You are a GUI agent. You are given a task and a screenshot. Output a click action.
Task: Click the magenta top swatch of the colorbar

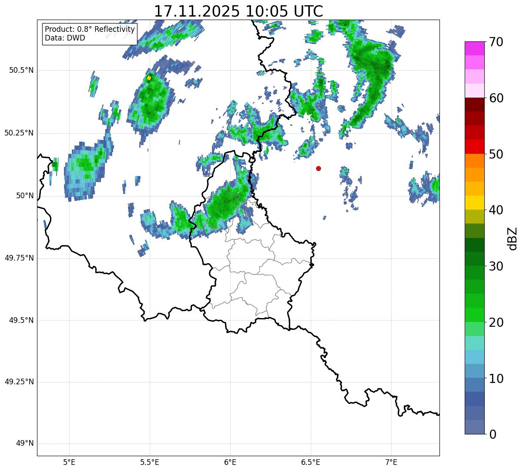pyautogui.click(x=475, y=48)
